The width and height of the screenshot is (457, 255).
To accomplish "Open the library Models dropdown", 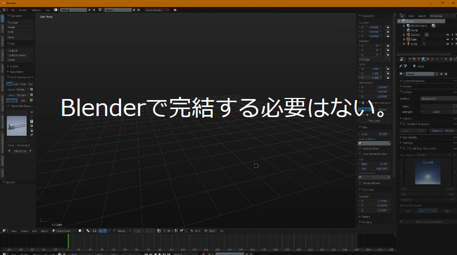I will pyautogui.click(x=22, y=89).
